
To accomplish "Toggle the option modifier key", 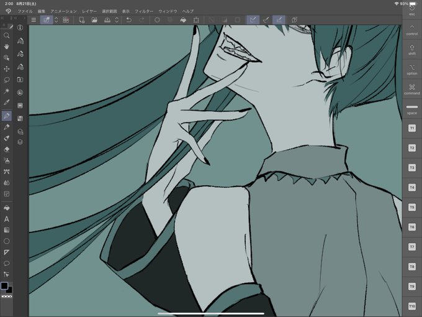I will coord(412,69).
